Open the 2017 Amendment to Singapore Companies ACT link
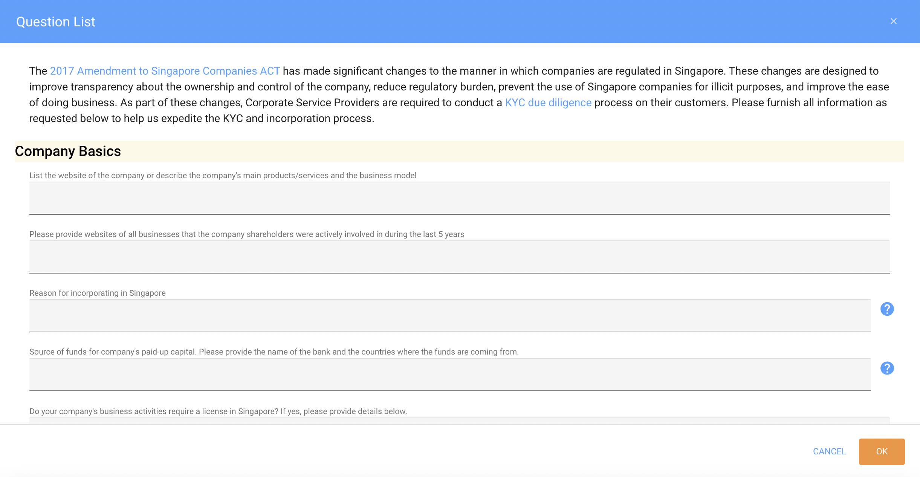Image resolution: width=920 pixels, height=477 pixels. point(165,71)
